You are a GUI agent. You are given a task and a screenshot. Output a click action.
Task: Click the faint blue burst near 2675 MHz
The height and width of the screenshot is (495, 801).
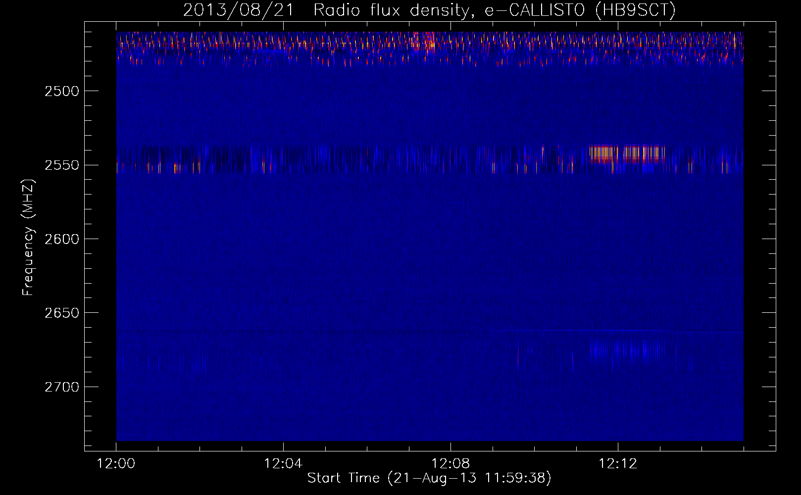627,351
